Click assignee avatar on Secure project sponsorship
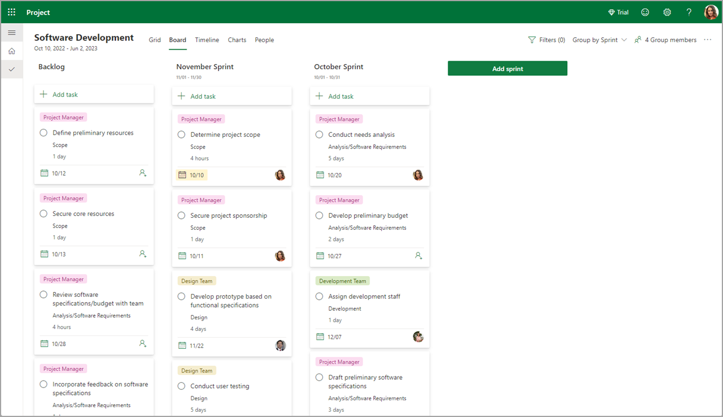This screenshot has width=723, height=417. point(280,255)
